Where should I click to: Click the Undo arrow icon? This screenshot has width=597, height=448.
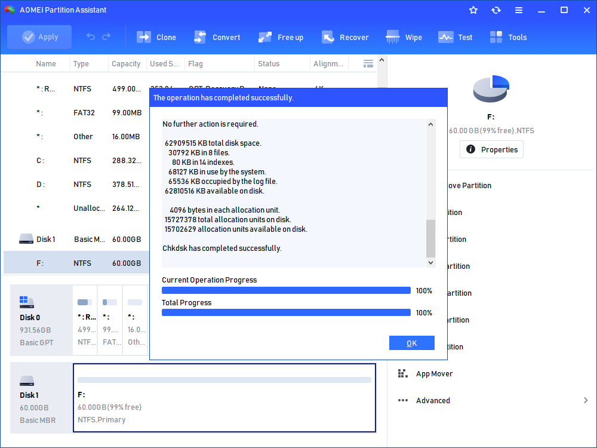coord(91,36)
